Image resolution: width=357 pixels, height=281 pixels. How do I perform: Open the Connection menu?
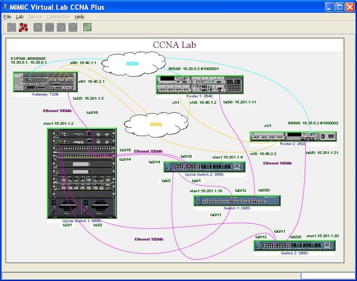point(59,17)
